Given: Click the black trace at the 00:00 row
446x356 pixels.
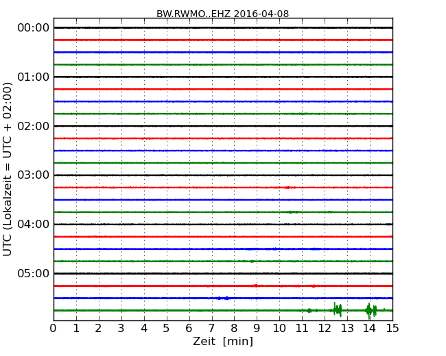Looking at the screenshot, I should (223, 27).
